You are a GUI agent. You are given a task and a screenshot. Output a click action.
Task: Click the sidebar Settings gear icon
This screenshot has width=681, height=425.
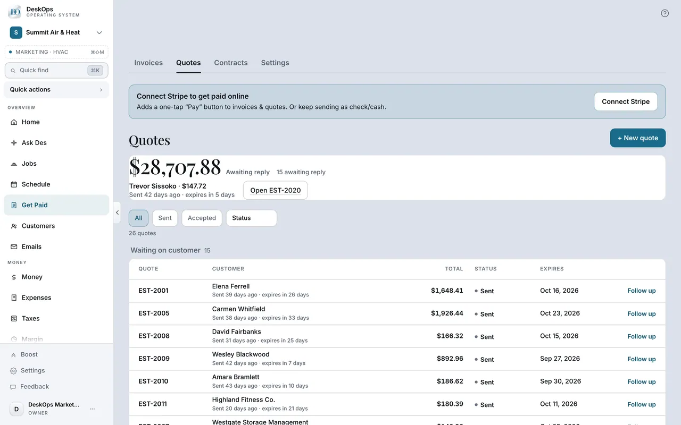coord(13,371)
